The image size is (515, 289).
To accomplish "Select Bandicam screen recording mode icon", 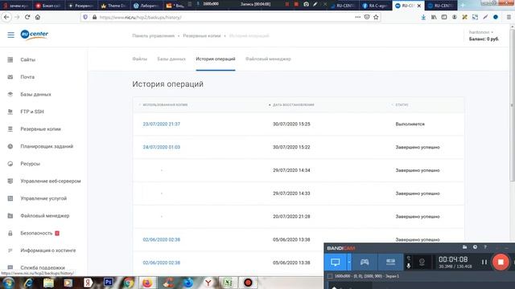I will click(x=336, y=262).
